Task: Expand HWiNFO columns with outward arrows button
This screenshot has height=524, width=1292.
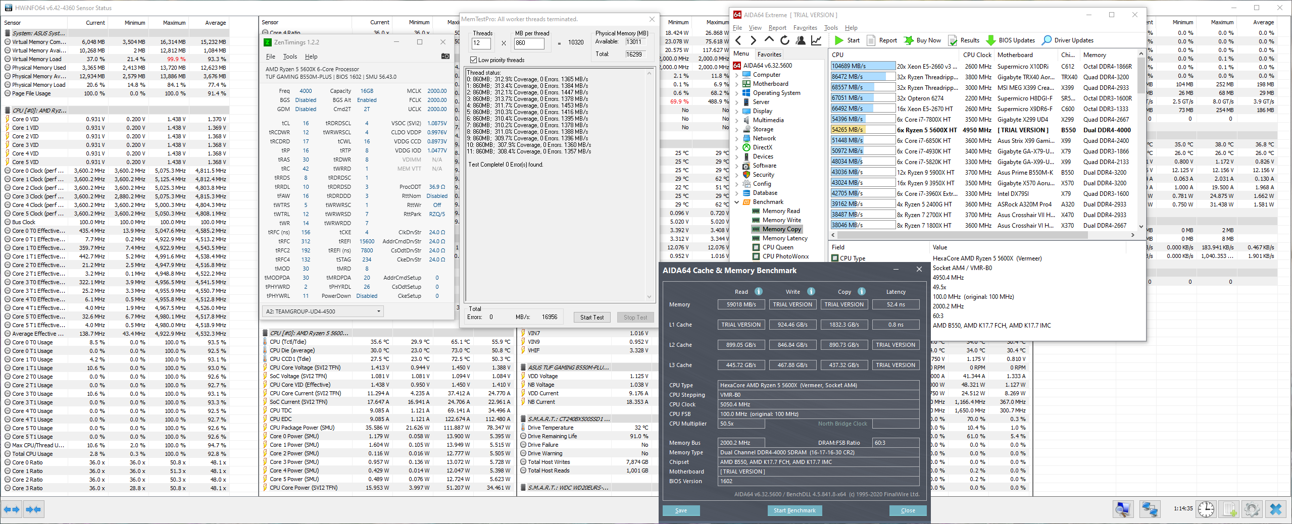Action: [12, 509]
